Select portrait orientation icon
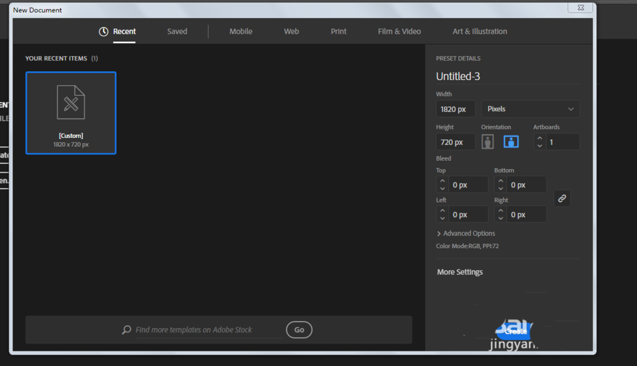The image size is (637, 366). pos(487,142)
